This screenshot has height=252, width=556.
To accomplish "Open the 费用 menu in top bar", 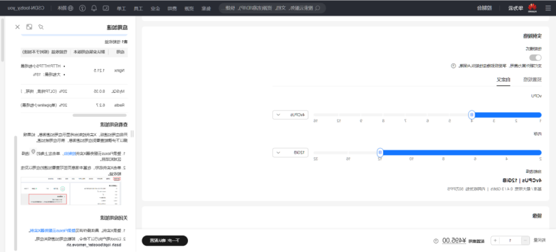I will [x=172, y=8].
